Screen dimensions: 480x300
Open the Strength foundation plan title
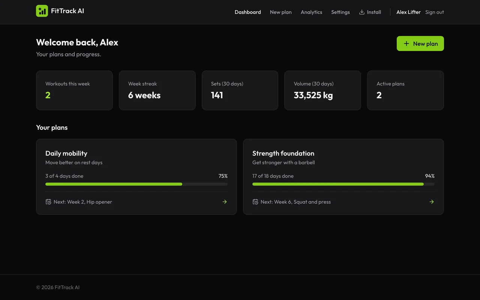point(283,153)
